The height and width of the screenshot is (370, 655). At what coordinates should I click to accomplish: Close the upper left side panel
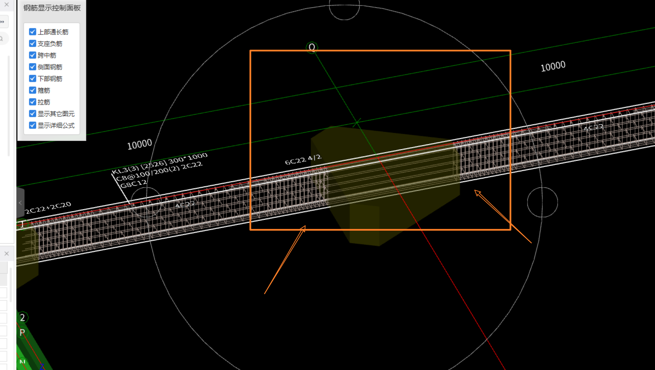click(6, 5)
